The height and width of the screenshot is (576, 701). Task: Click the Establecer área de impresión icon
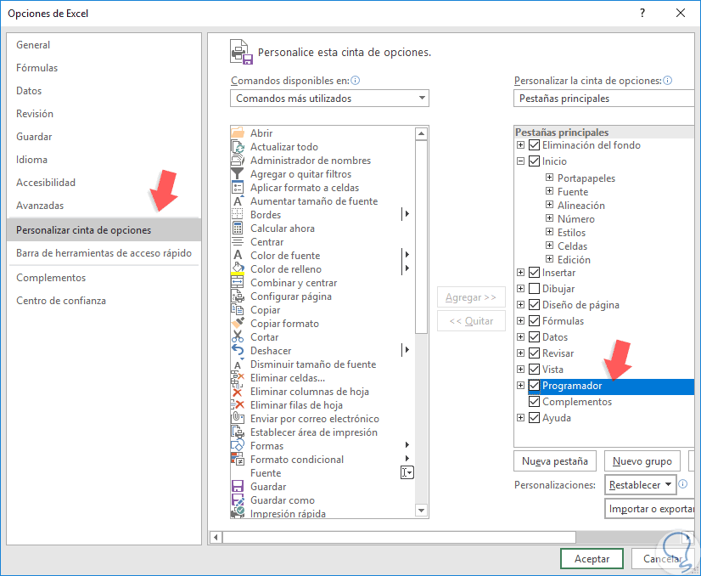[238, 432]
